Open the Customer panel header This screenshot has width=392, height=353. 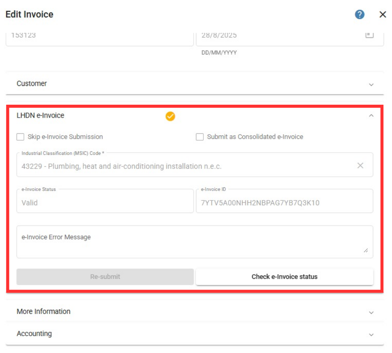pos(32,84)
